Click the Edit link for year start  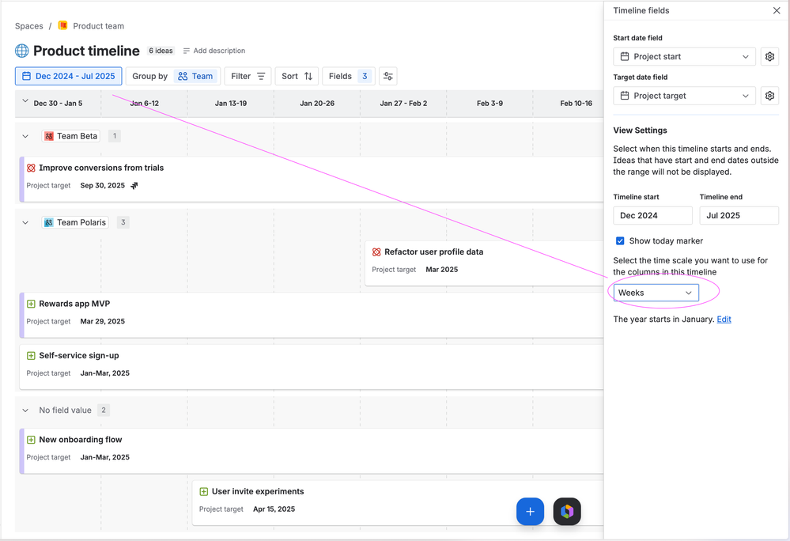(724, 320)
